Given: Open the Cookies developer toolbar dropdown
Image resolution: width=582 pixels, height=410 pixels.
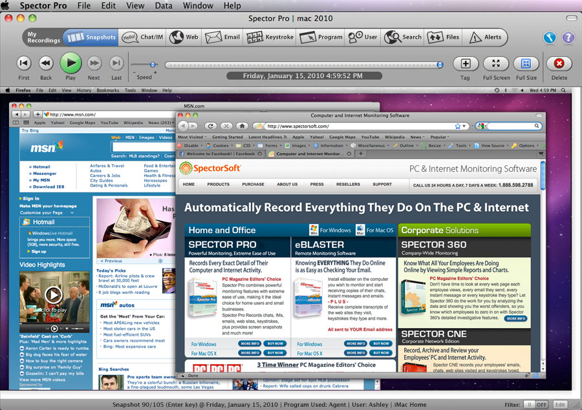Looking at the screenshot, I should pos(219,146).
